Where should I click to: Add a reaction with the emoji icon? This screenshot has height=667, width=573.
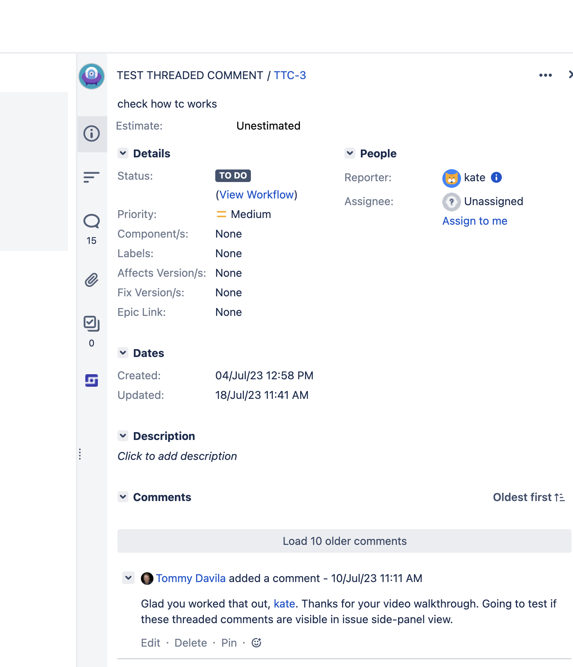click(x=256, y=643)
